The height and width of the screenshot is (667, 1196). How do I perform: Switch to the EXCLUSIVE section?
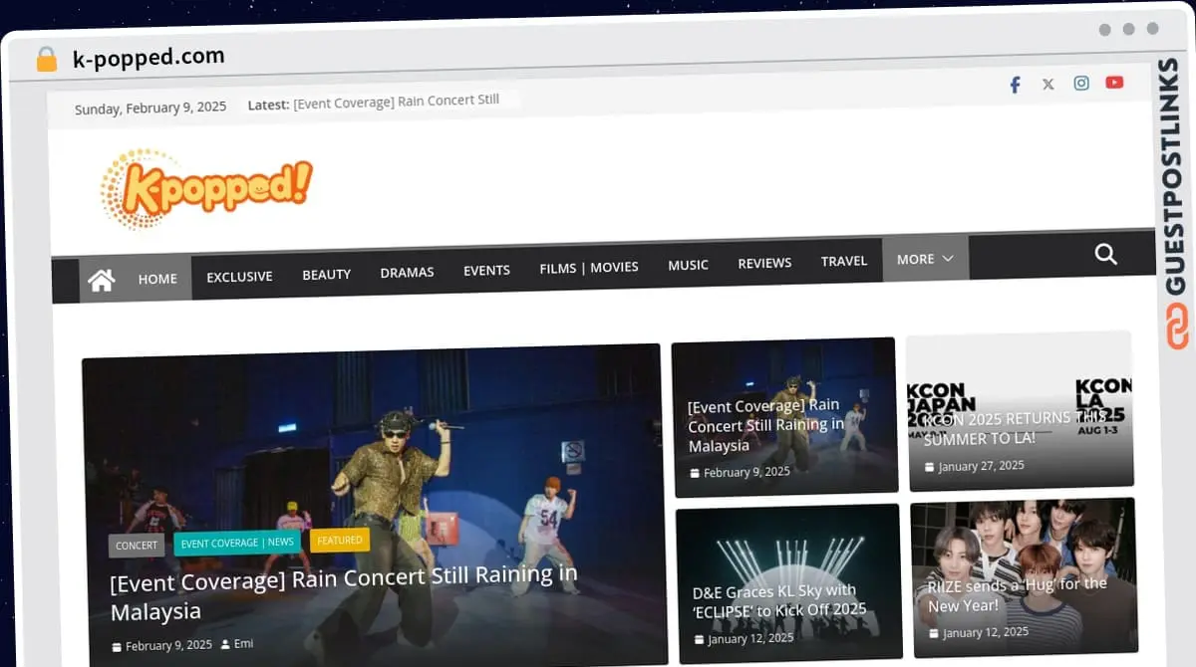click(x=239, y=276)
